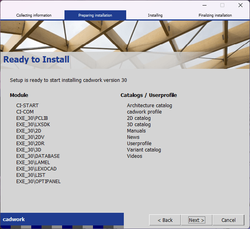Click the EXE_30\LIST module line
Viewport: 250px width, 229px height.
point(31,175)
